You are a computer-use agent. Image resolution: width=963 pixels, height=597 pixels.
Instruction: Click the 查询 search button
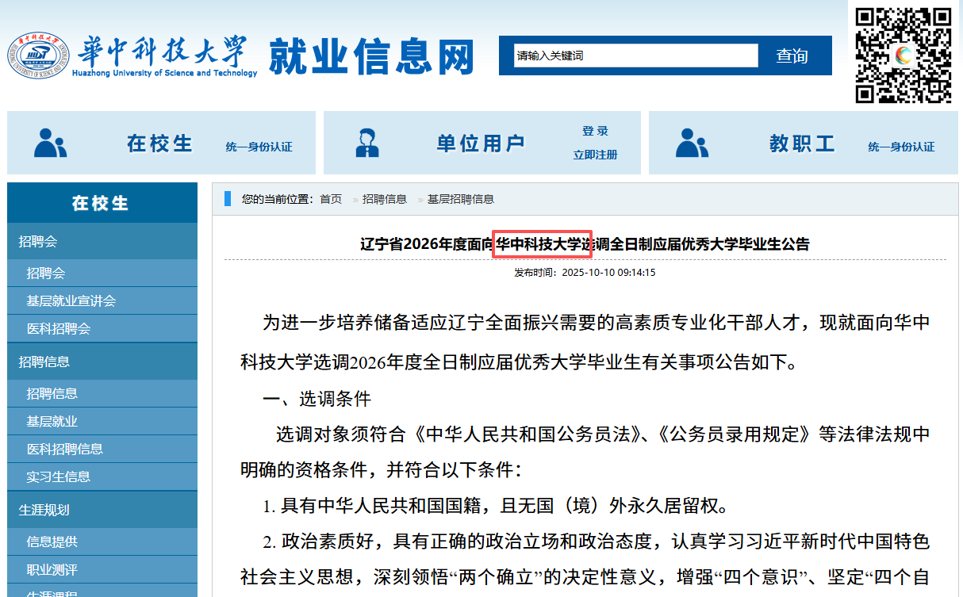click(791, 55)
